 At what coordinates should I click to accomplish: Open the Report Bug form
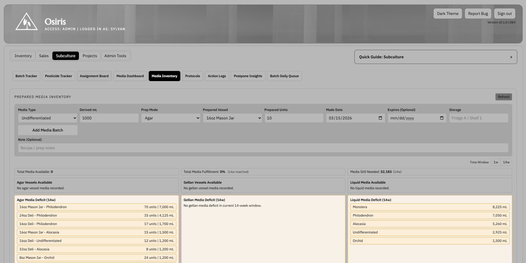click(478, 13)
